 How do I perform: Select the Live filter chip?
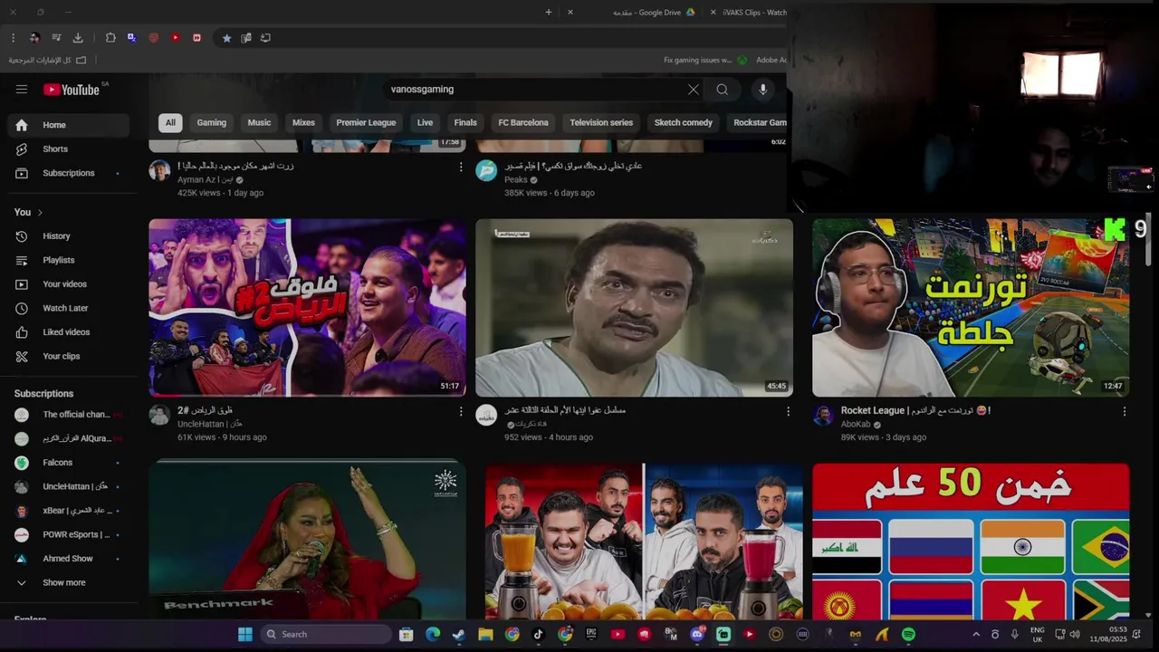tap(425, 122)
